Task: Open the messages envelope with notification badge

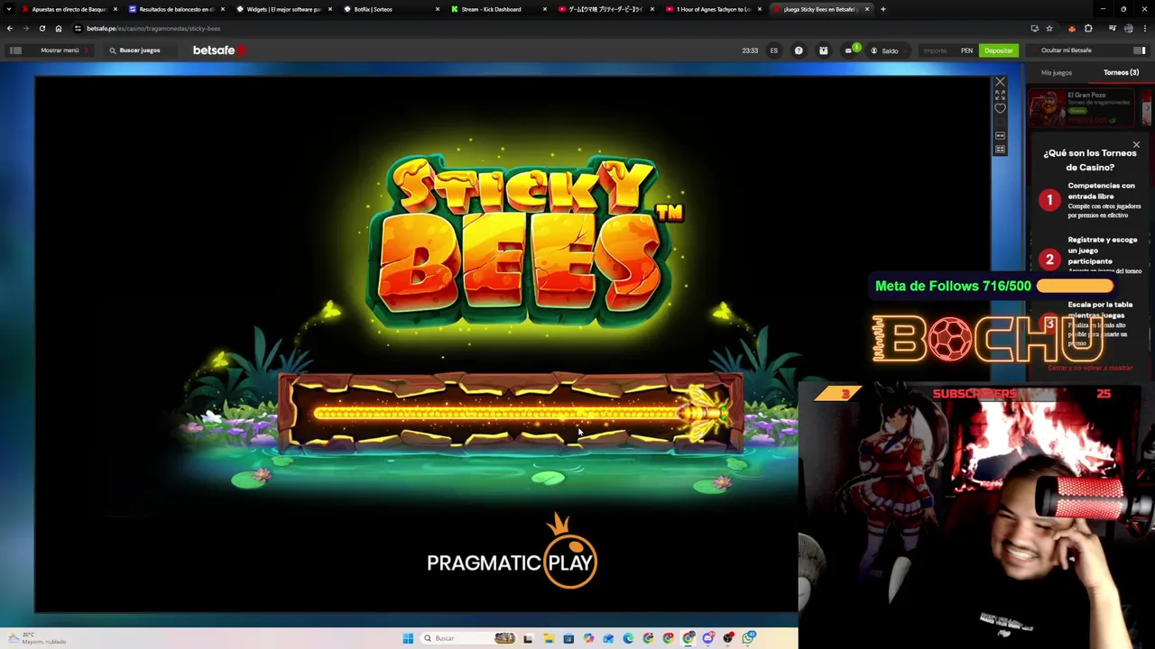Action: (x=850, y=50)
